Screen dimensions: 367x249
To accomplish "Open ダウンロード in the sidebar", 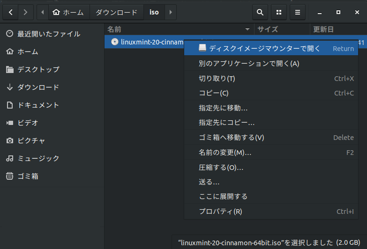I will tap(52, 87).
